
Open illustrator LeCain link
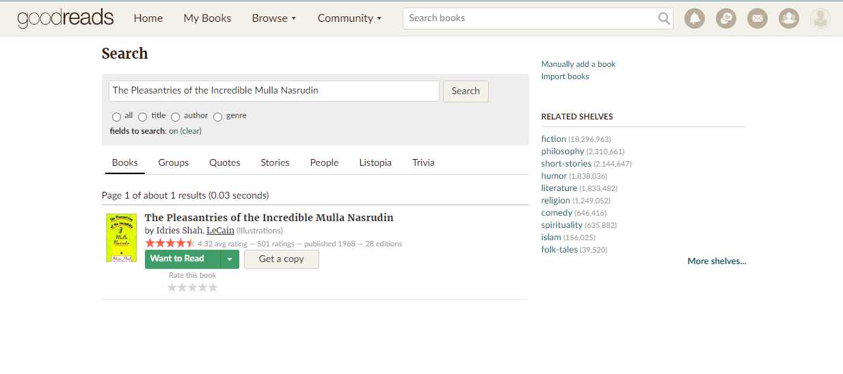tap(220, 231)
